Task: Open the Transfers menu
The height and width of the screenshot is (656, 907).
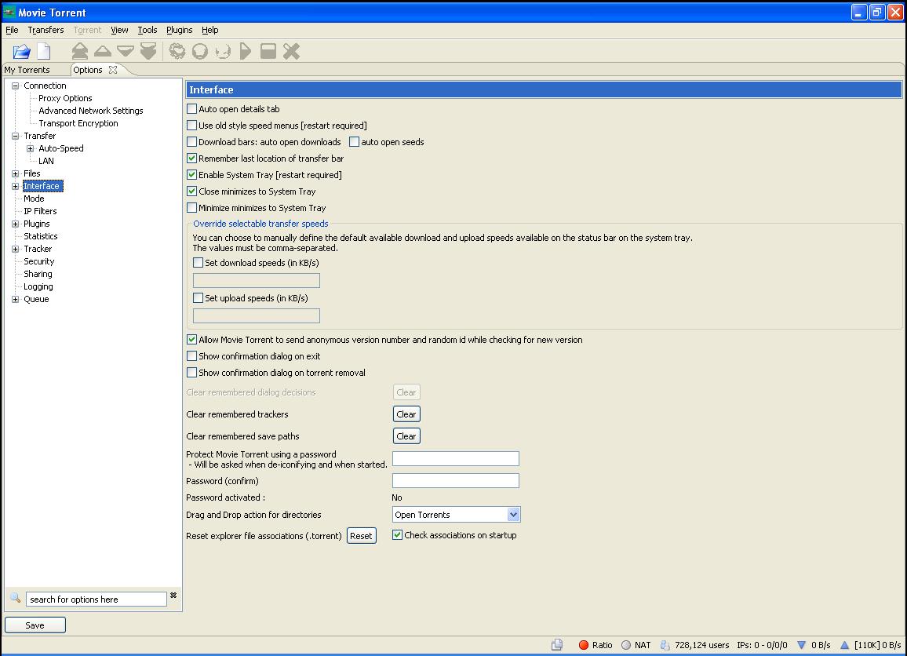Action: (46, 30)
